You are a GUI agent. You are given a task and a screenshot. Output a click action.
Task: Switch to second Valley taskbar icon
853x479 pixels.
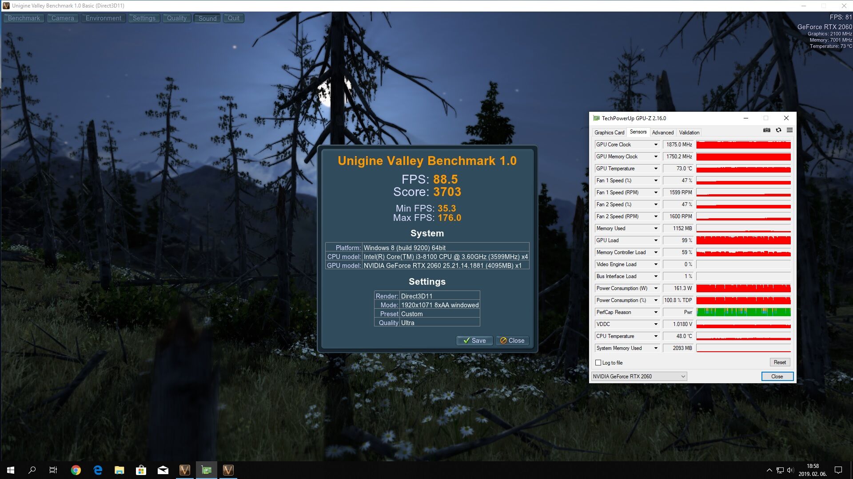pyautogui.click(x=228, y=470)
